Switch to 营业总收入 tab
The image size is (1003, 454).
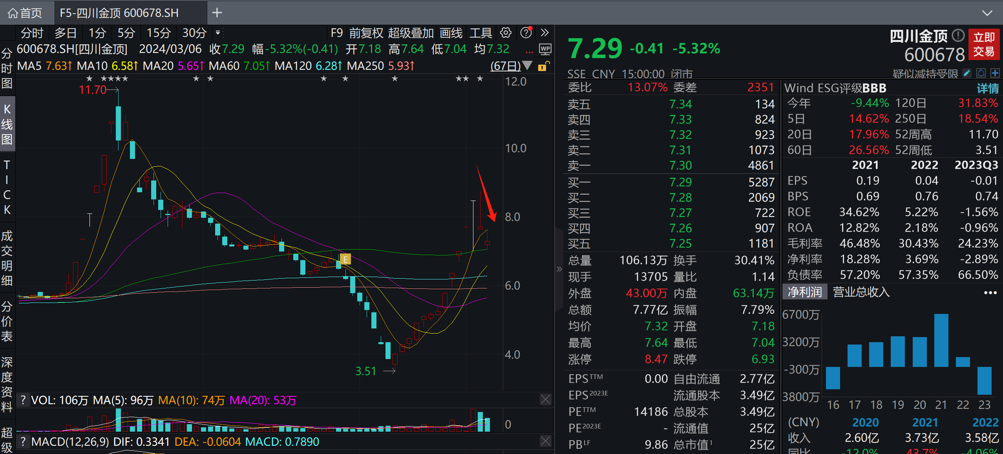click(x=861, y=292)
